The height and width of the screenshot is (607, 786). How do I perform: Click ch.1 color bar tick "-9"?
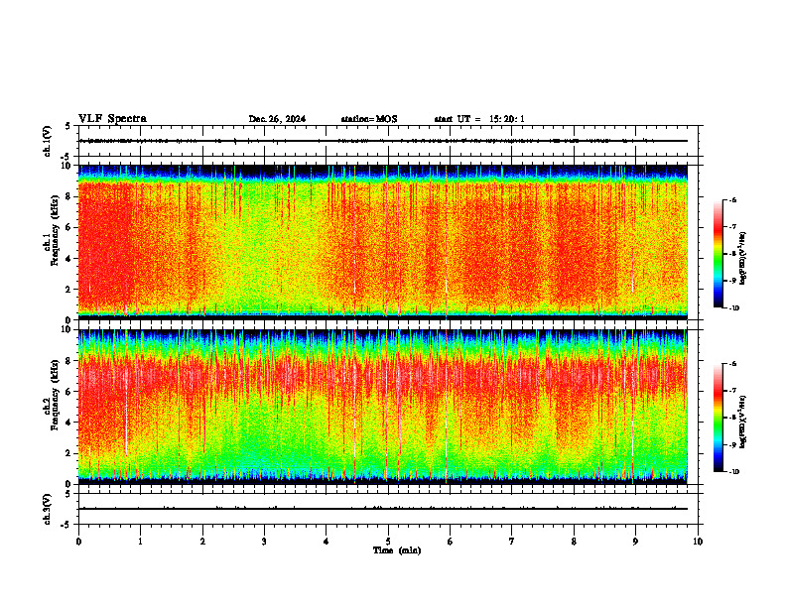(x=733, y=281)
